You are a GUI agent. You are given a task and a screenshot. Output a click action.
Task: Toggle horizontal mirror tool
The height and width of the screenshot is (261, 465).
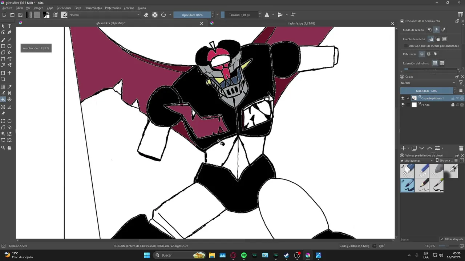pyautogui.click(x=267, y=15)
